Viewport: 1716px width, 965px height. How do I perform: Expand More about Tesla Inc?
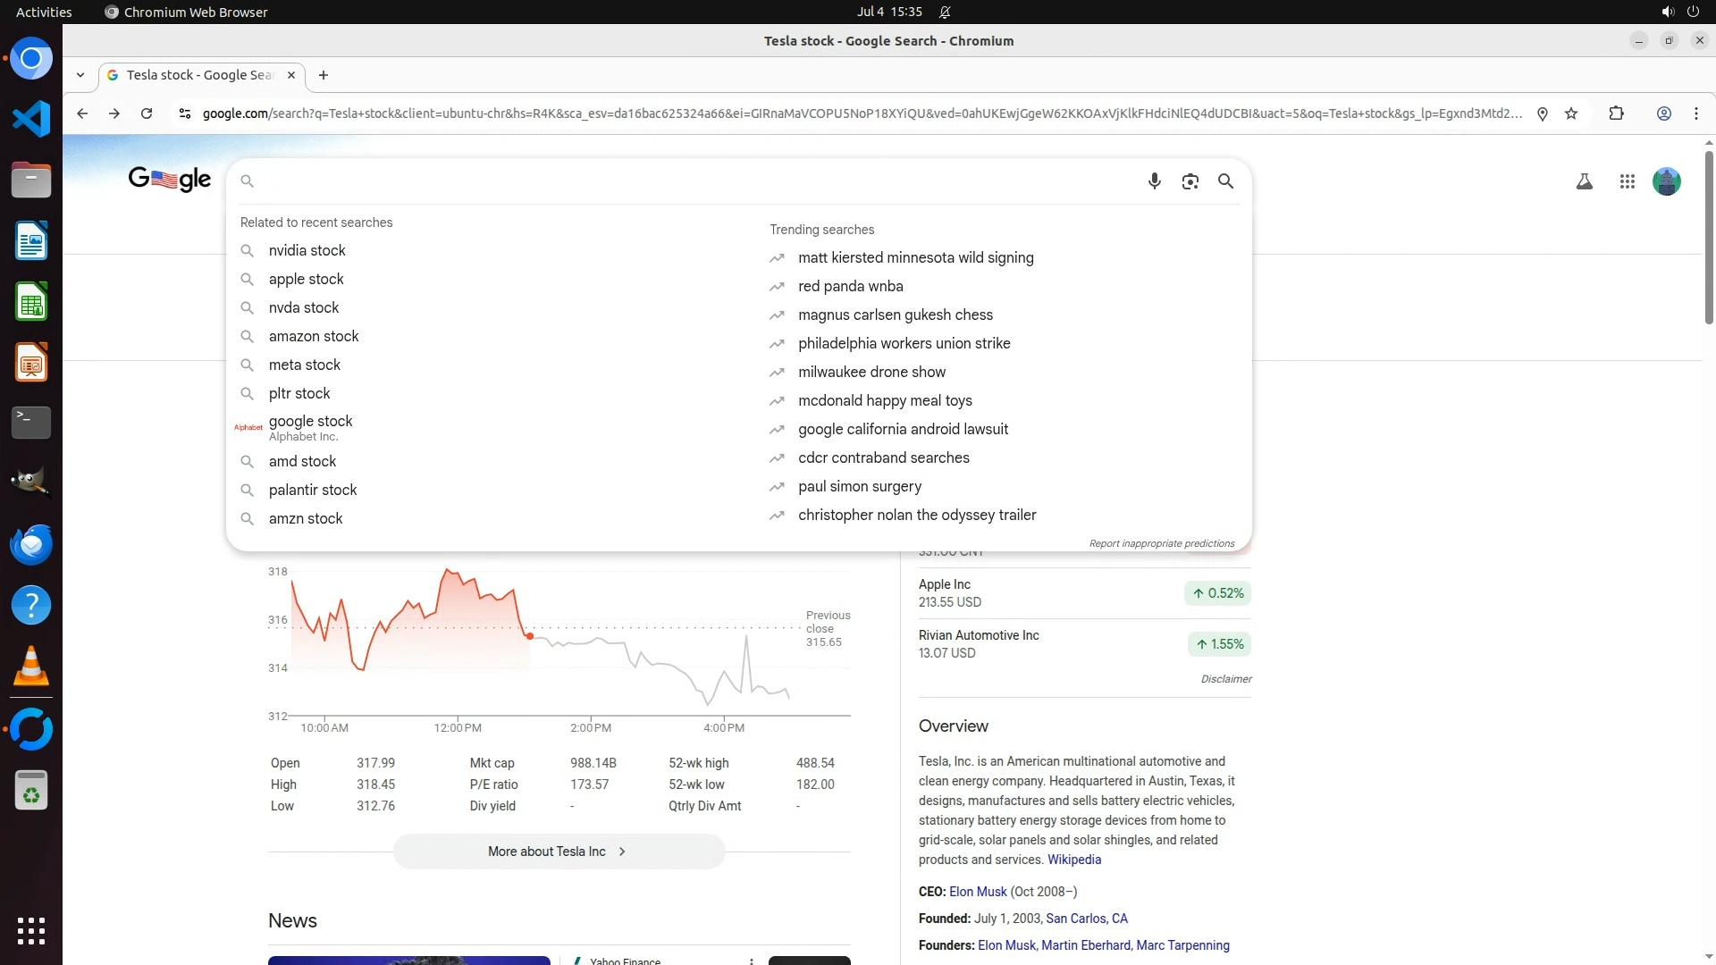pos(559,852)
